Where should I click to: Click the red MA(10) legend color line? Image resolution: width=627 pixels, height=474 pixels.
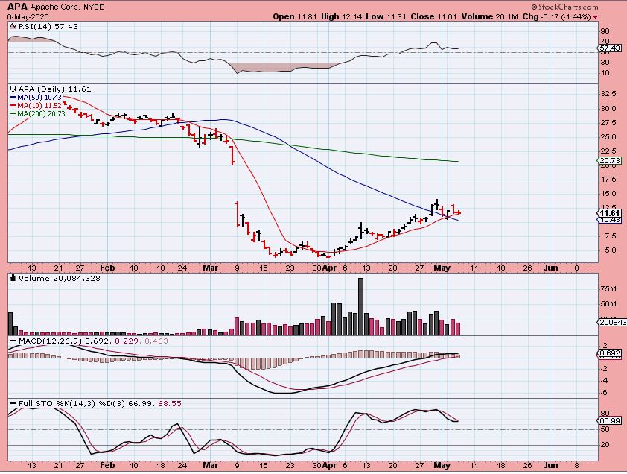13,106
